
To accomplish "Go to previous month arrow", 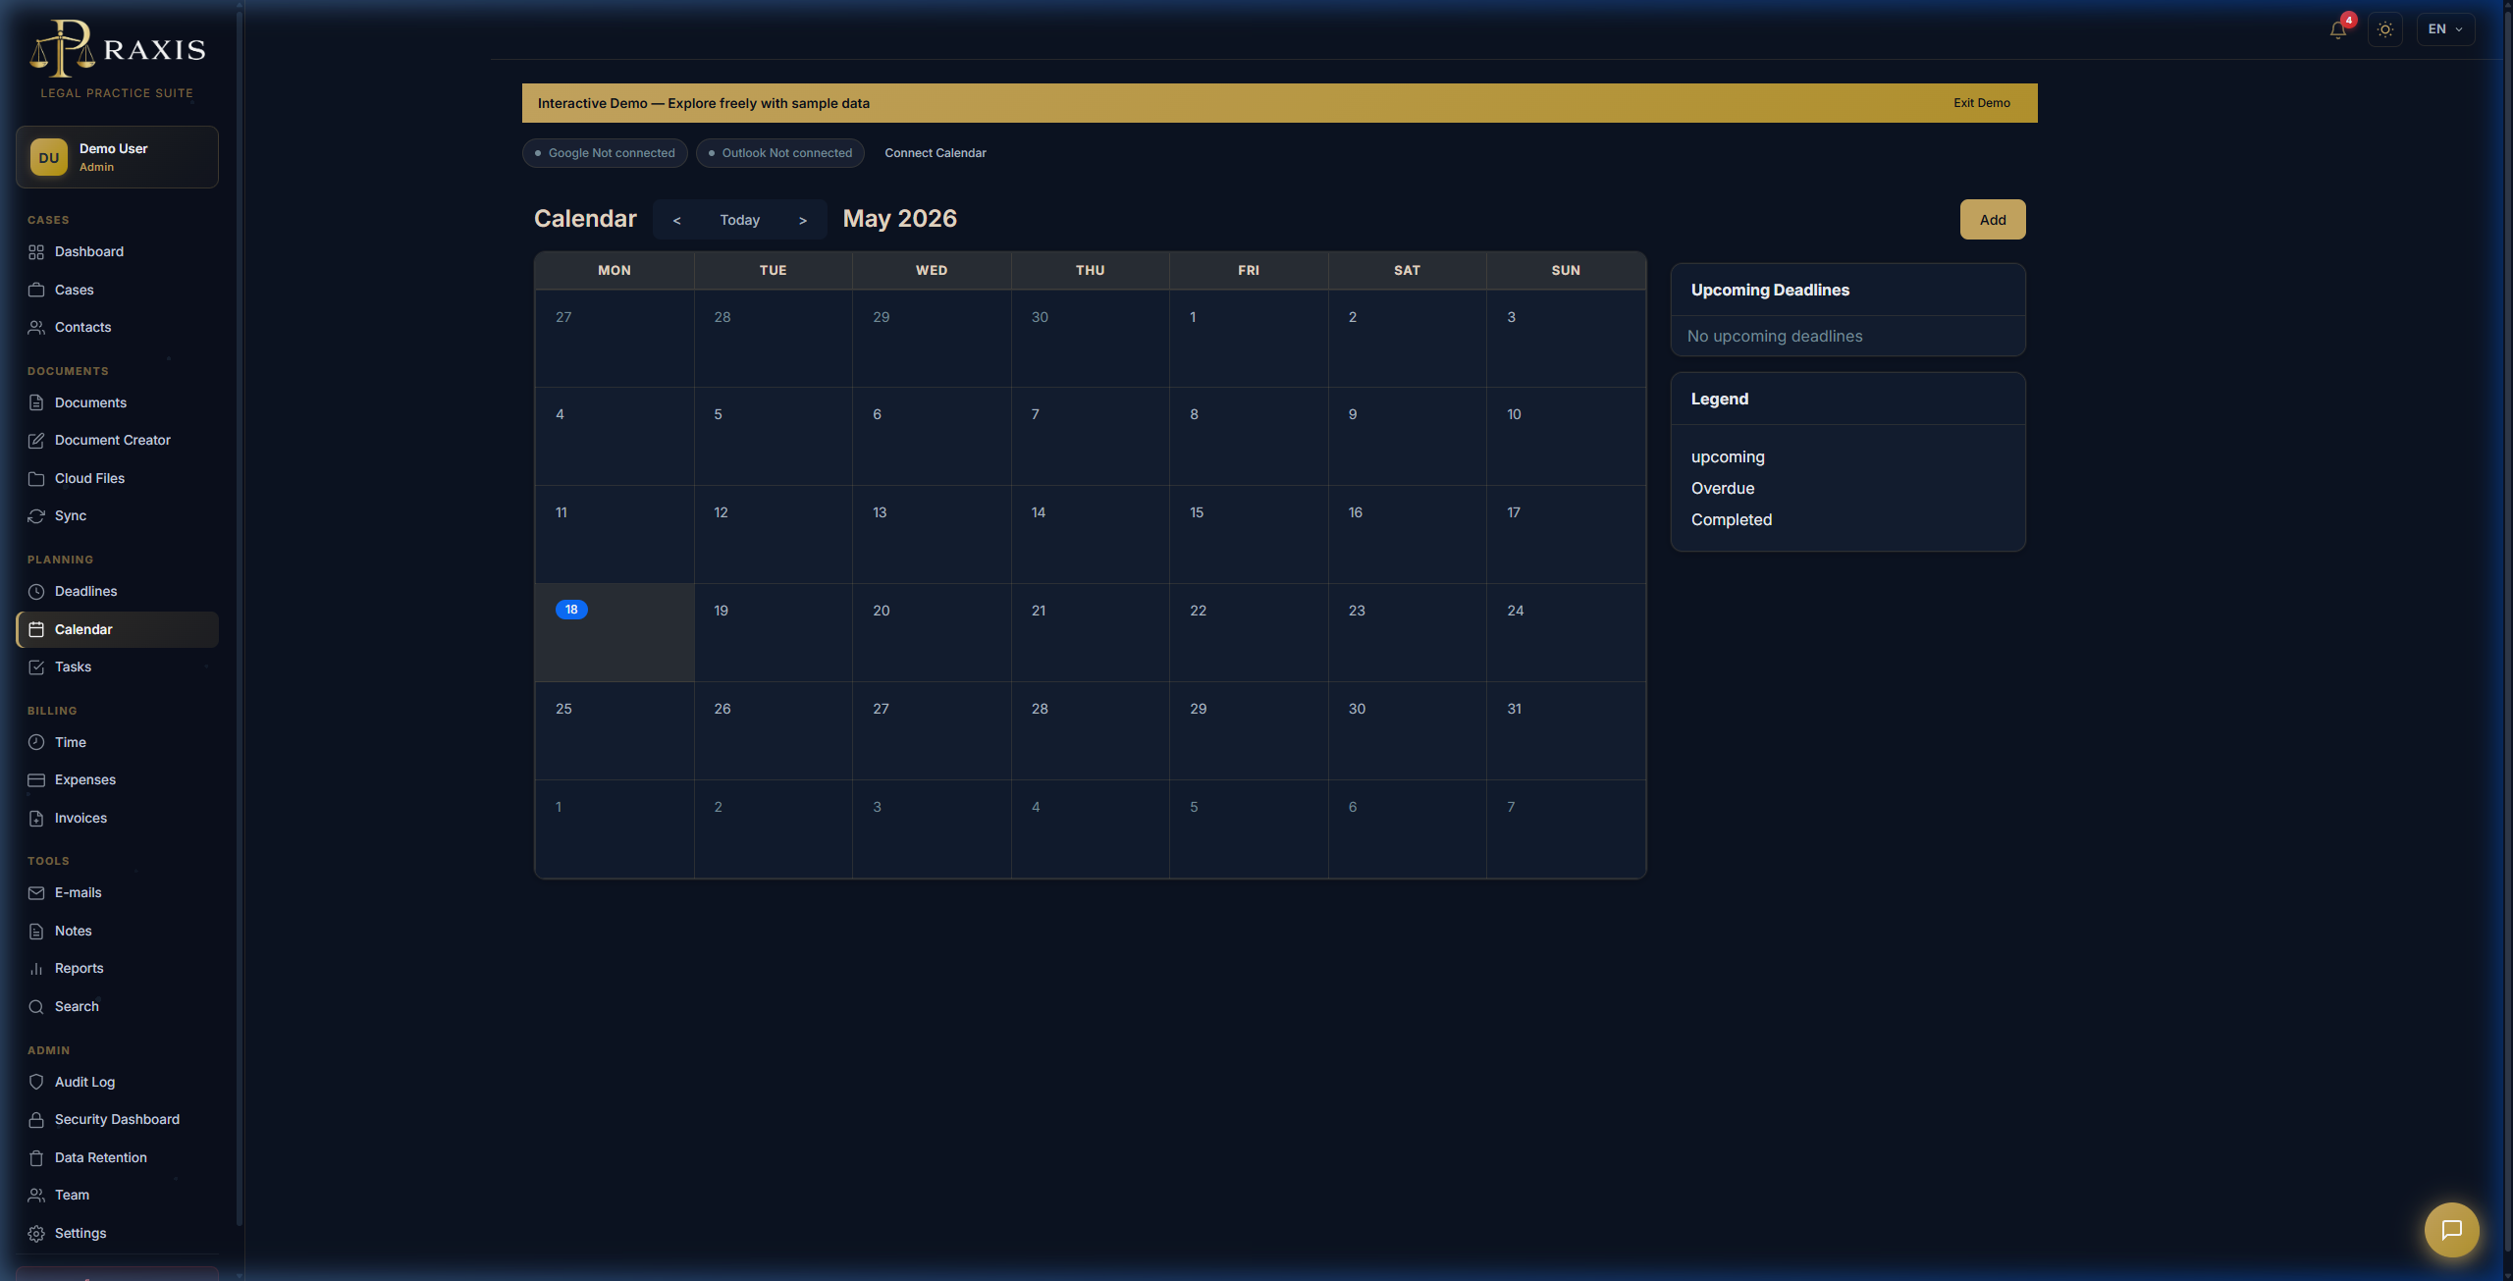I will 676,220.
